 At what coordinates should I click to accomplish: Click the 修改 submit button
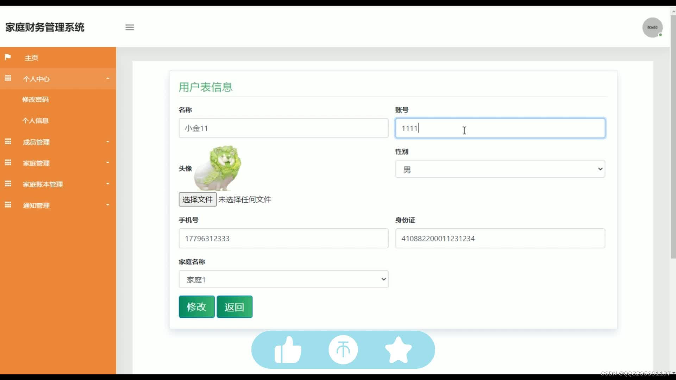[196, 307]
